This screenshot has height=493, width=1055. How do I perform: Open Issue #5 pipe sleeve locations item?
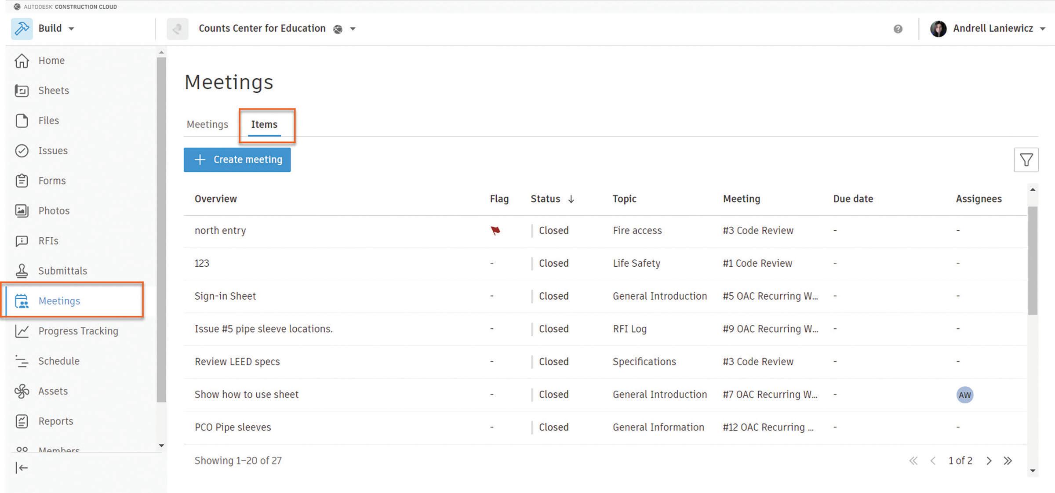click(x=264, y=329)
